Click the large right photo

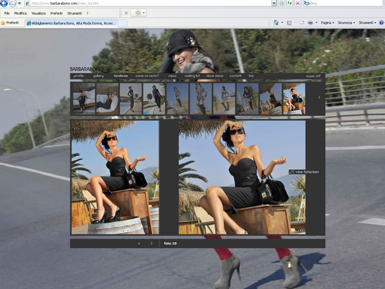242,177
